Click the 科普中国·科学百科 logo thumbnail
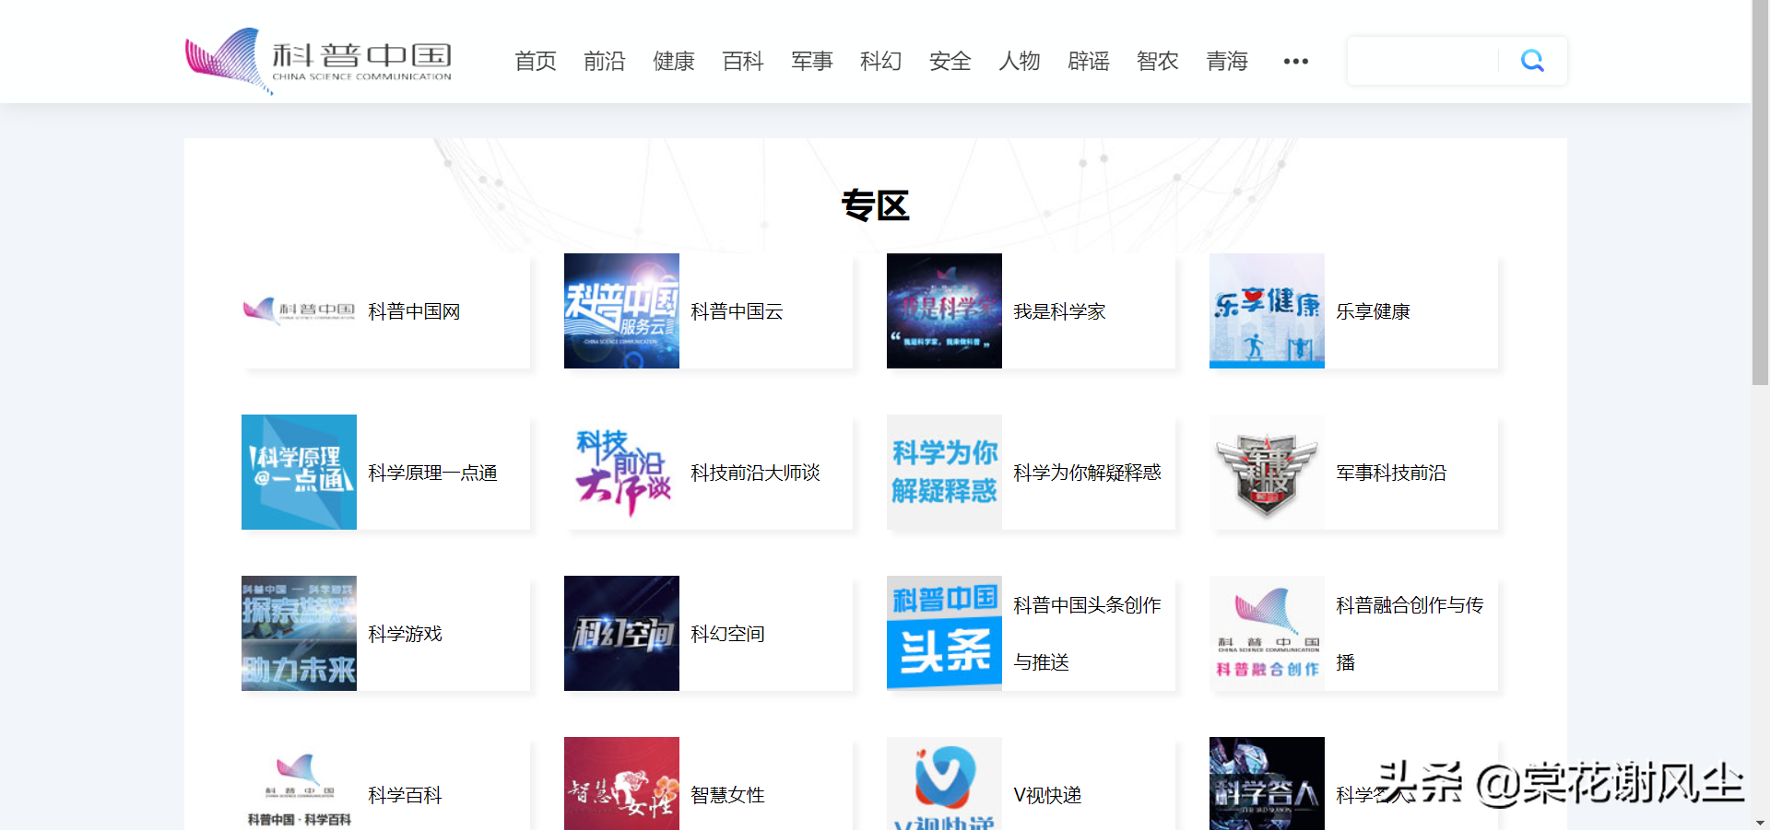Viewport: 1770px width, 830px height. pos(299,784)
